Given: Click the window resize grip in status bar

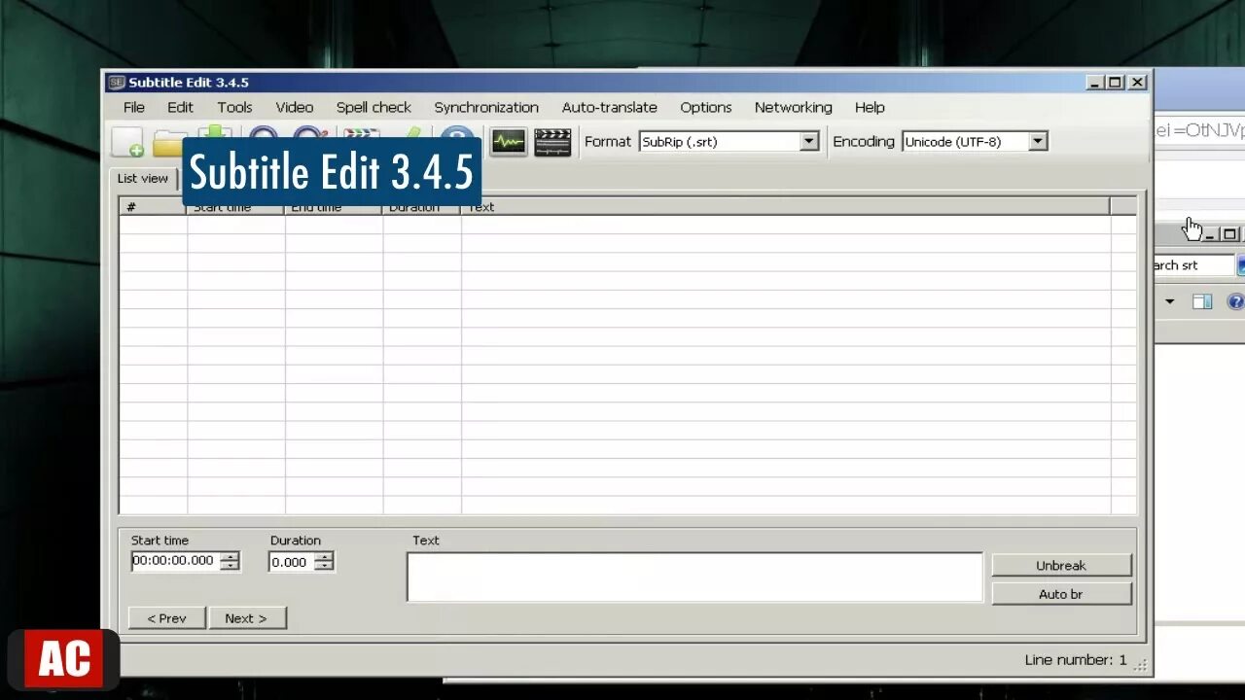Looking at the screenshot, I should pos(1141,666).
